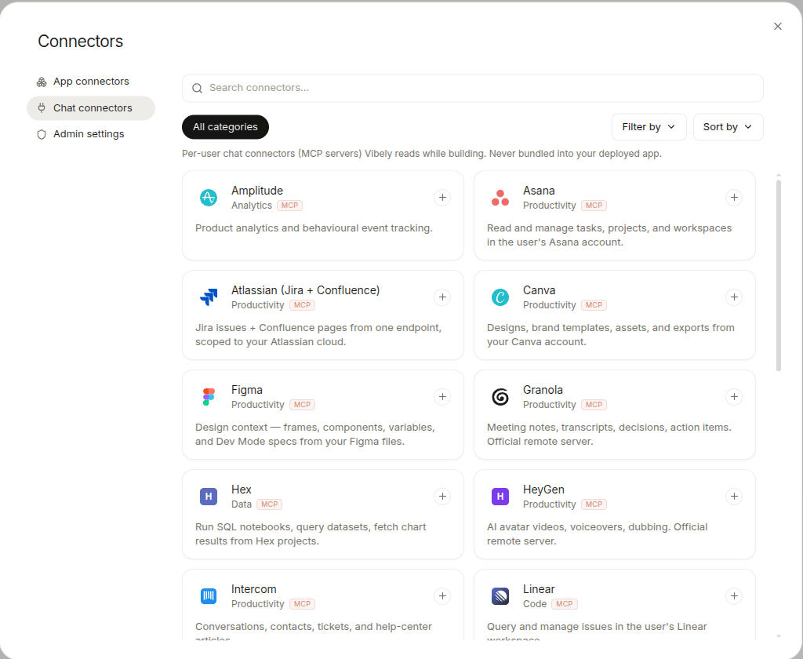The image size is (803, 659).
Task: Click the search magnifier icon
Action: 197,88
